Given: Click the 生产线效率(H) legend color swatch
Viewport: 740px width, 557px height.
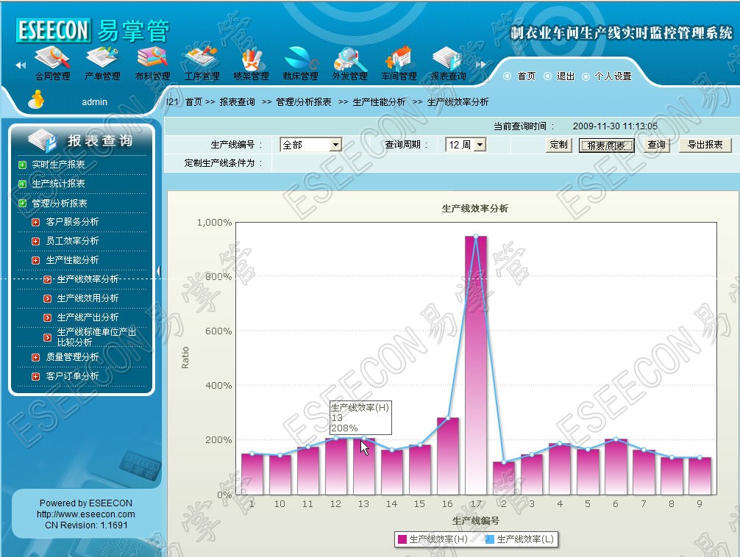Looking at the screenshot, I should [x=402, y=539].
